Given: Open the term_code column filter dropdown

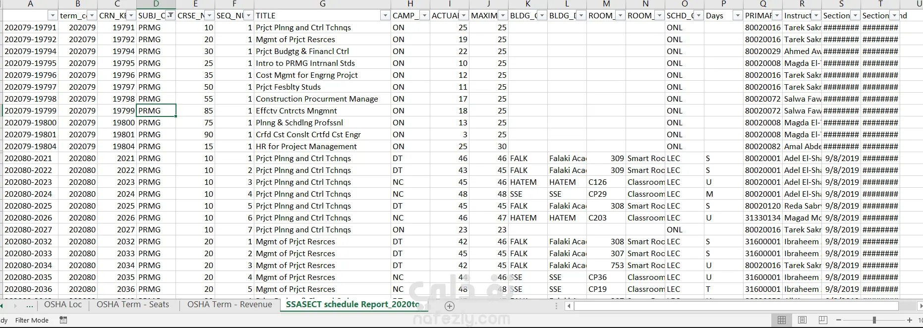Looking at the screenshot, I should (x=92, y=15).
